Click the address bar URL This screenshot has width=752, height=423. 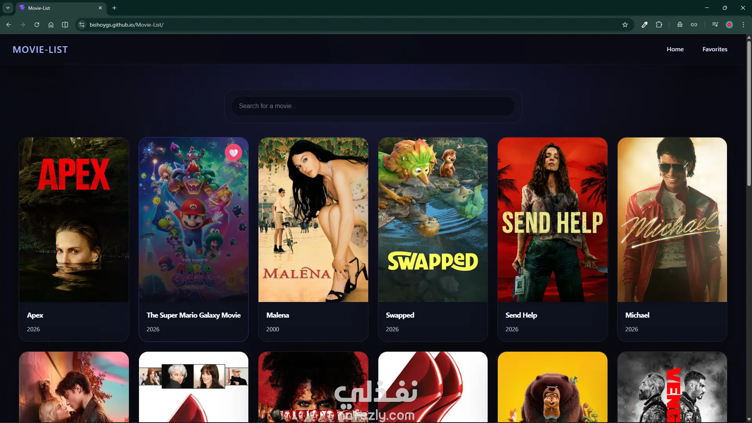(127, 25)
